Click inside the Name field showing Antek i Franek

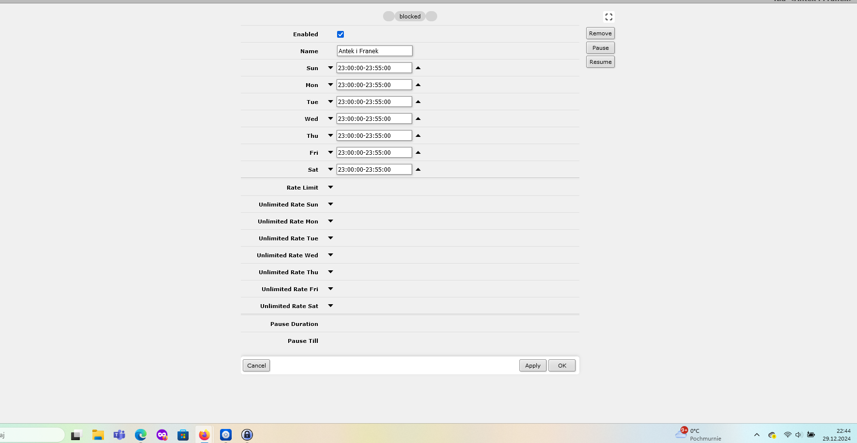[375, 50]
